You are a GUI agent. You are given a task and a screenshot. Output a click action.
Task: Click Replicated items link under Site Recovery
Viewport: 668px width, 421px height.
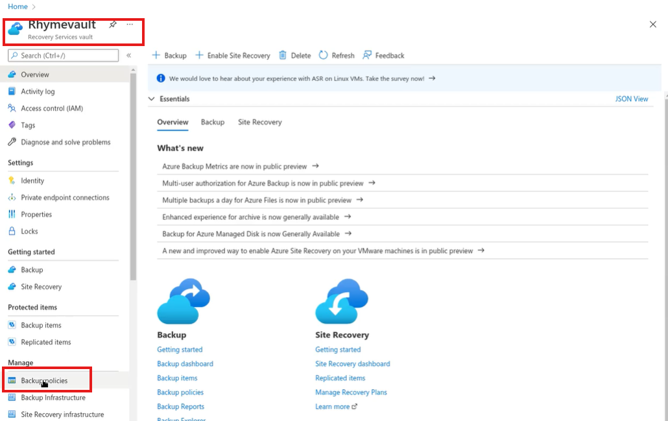(x=340, y=378)
